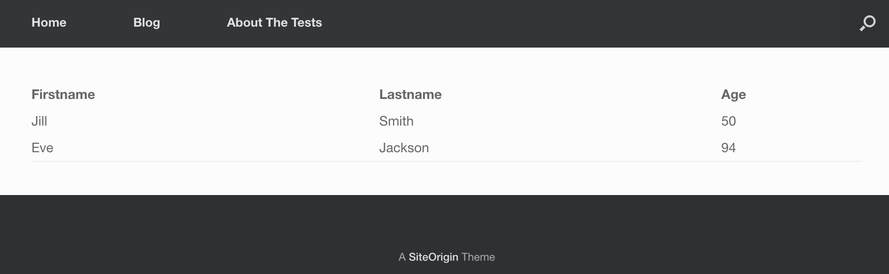Click the dark navigation bar background

point(524,23)
